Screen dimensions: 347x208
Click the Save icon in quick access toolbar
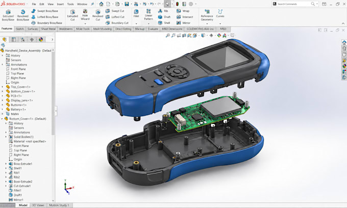pyautogui.click(x=127, y=4)
